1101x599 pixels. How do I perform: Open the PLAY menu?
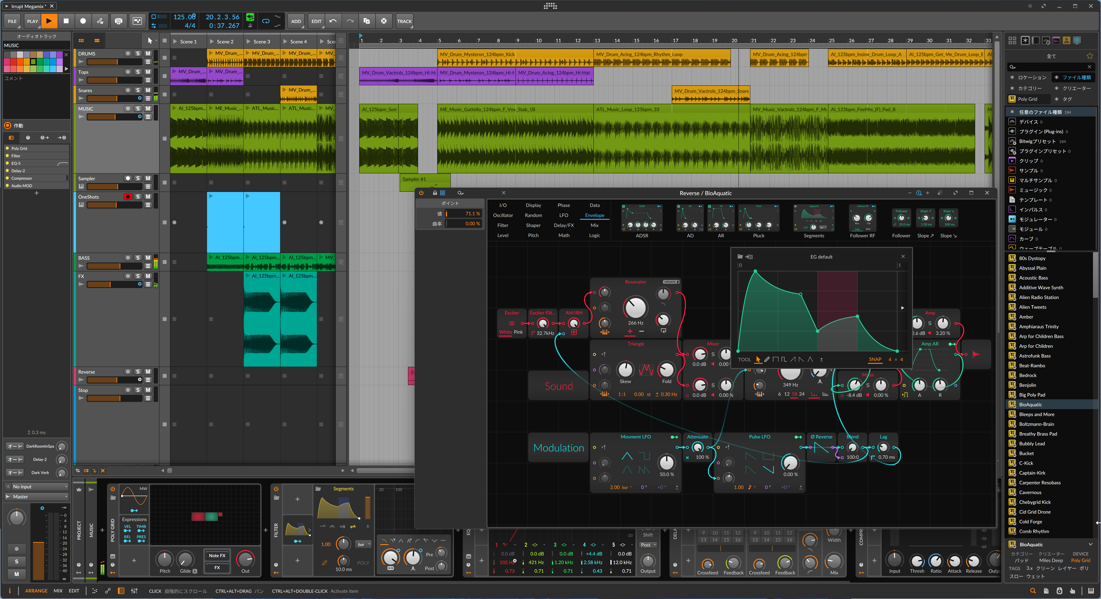click(x=32, y=21)
